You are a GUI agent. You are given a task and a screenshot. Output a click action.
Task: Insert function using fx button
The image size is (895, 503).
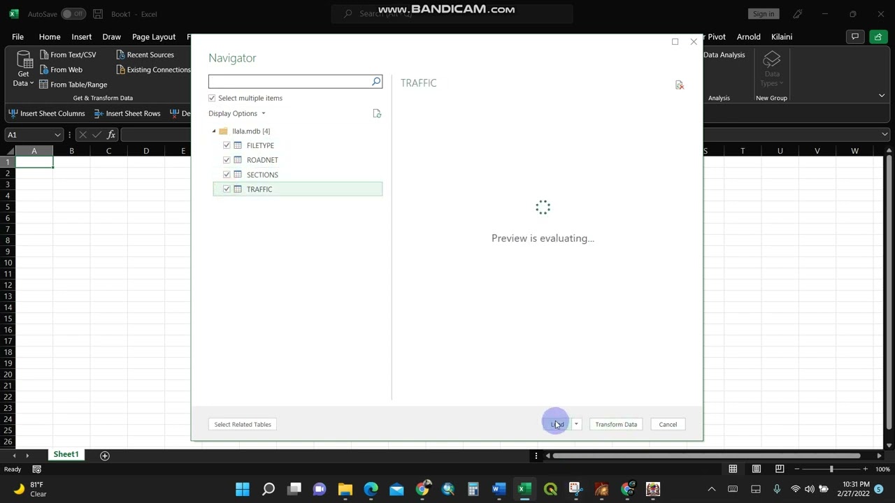tap(111, 135)
